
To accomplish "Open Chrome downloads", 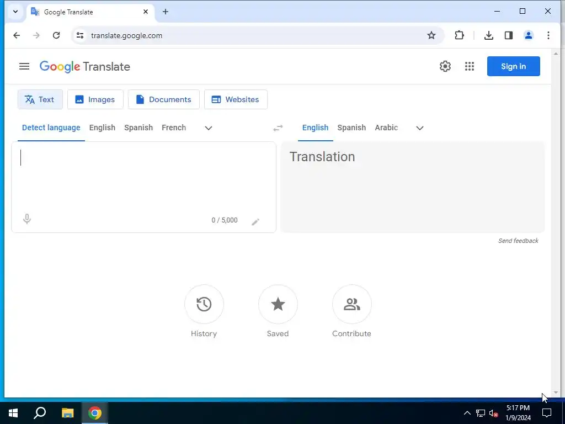I will [489, 35].
